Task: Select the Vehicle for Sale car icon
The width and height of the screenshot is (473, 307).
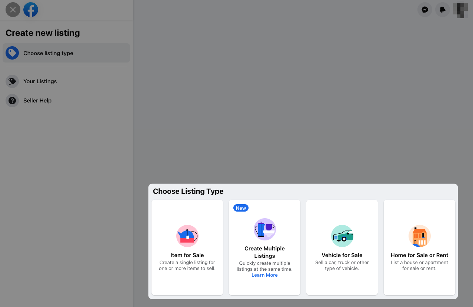Action: 342,236
